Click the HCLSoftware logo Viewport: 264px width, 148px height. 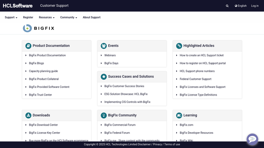(x=18, y=6)
